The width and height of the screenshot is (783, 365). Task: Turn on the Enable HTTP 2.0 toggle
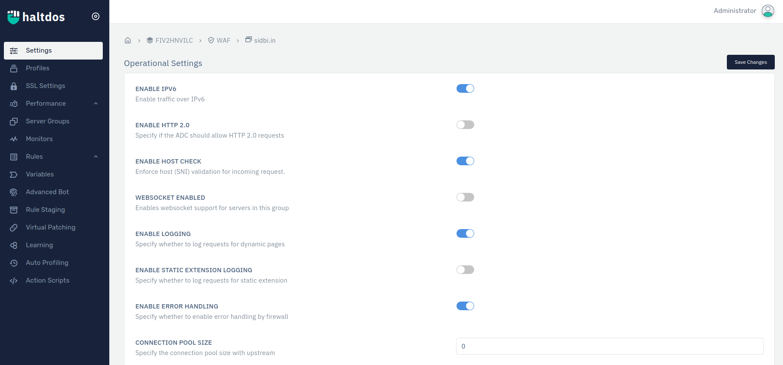tap(465, 125)
